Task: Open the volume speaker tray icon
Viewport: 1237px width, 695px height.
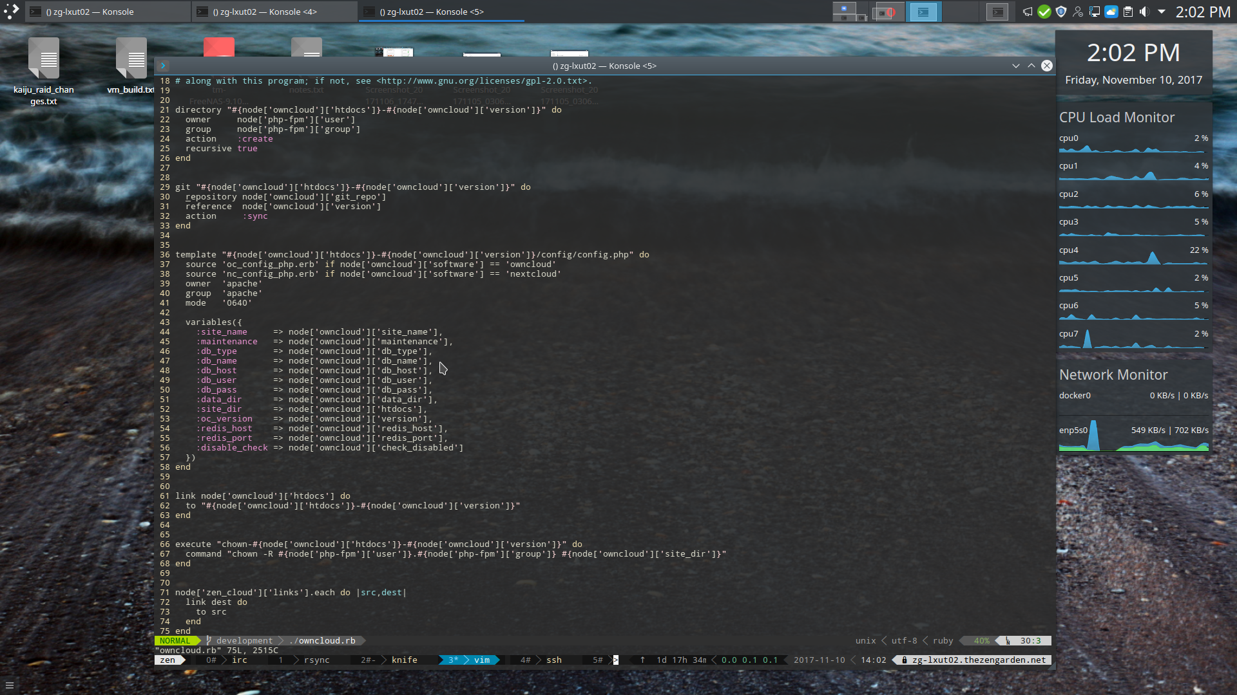Action: (1145, 12)
